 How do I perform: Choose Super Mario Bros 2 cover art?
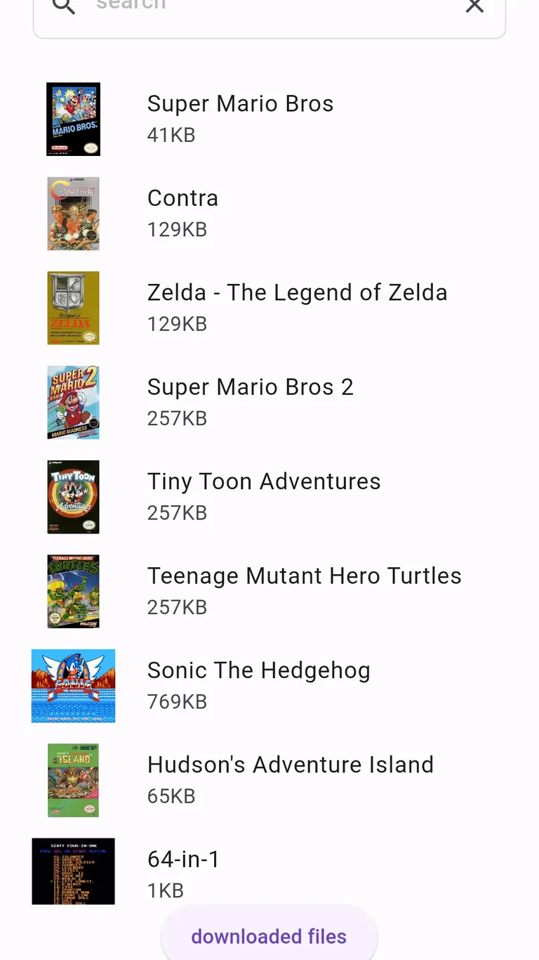[73, 403]
